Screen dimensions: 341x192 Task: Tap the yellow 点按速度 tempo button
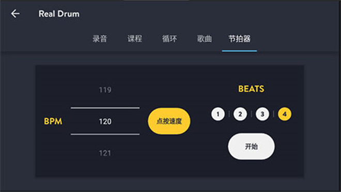click(169, 121)
